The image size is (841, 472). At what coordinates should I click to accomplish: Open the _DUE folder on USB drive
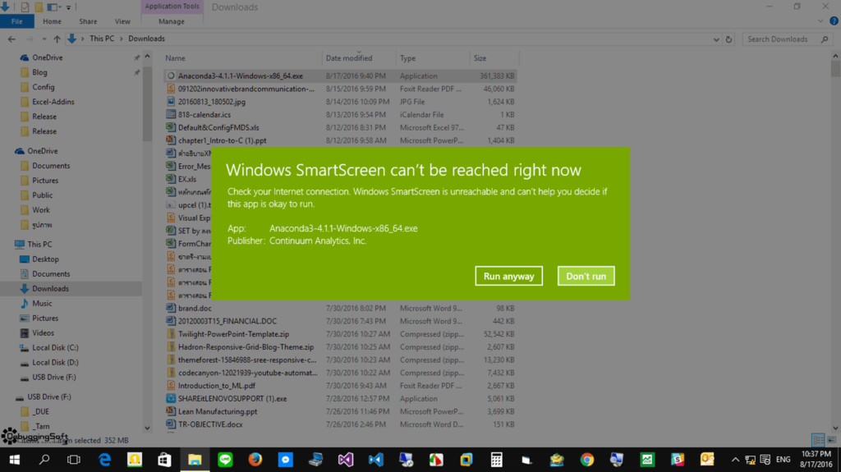pos(40,412)
